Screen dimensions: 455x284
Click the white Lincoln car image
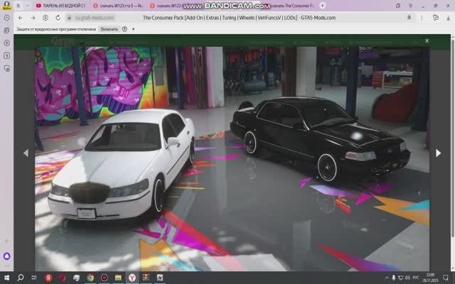click(x=121, y=164)
